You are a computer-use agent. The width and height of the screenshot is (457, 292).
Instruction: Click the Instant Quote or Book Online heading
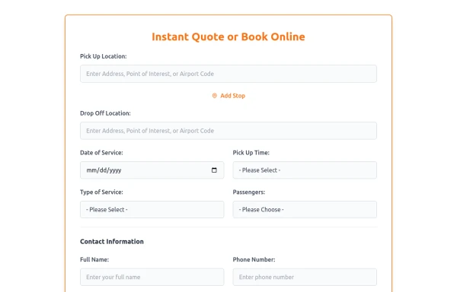click(x=228, y=36)
